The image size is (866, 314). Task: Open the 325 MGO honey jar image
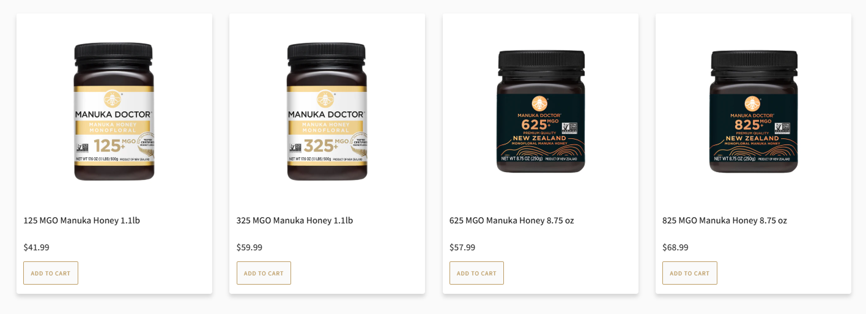[x=327, y=111]
